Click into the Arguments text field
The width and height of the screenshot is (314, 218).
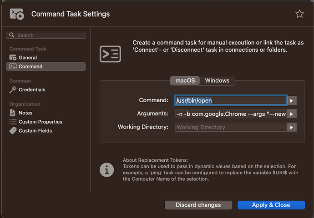coord(231,114)
